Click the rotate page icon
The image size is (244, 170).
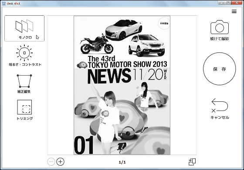point(192,162)
